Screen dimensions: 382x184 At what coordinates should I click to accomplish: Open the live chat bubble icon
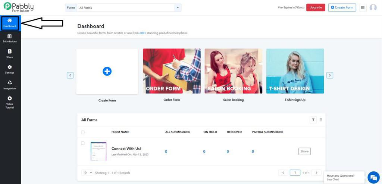[373, 177]
